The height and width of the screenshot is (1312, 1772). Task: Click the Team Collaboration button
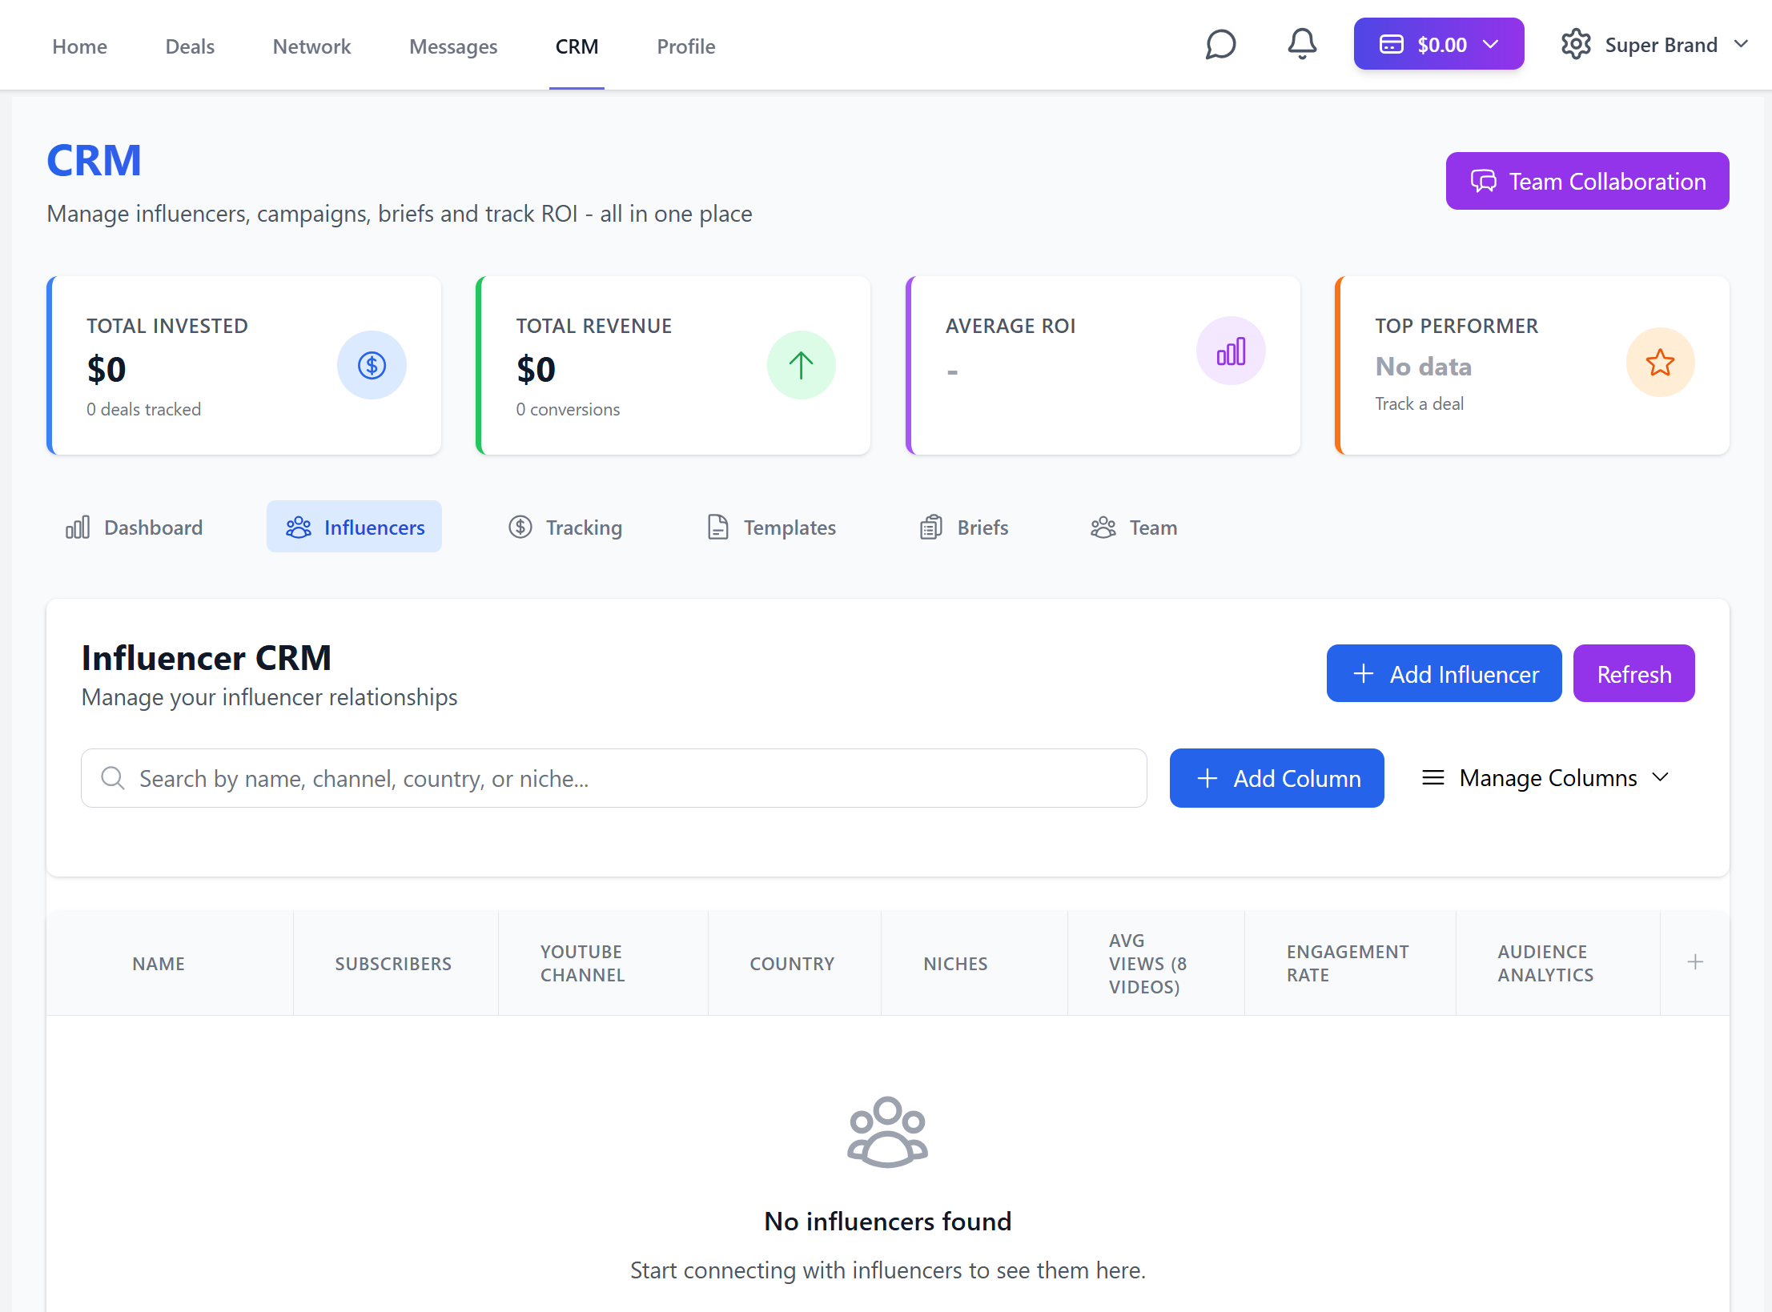(x=1587, y=181)
